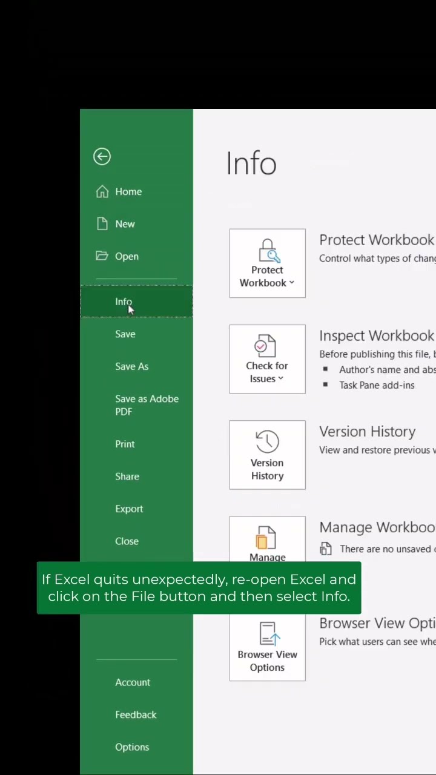The height and width of the screenshot is (775, 436).
Task: Open the Print page
Action: 136,444
